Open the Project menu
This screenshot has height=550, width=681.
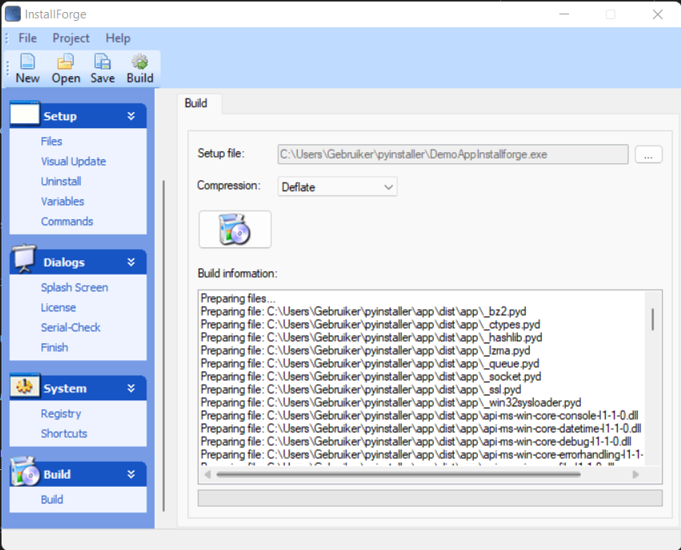[x=70, y=38]
